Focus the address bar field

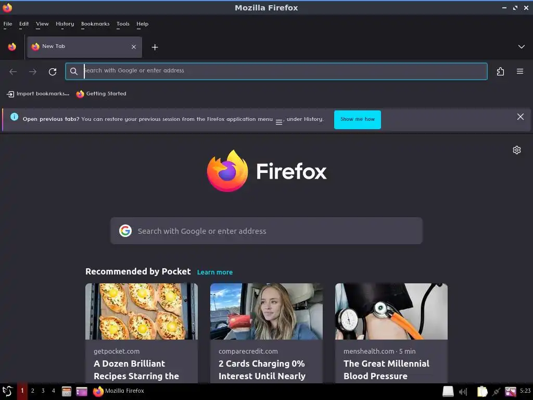(276, 71)
